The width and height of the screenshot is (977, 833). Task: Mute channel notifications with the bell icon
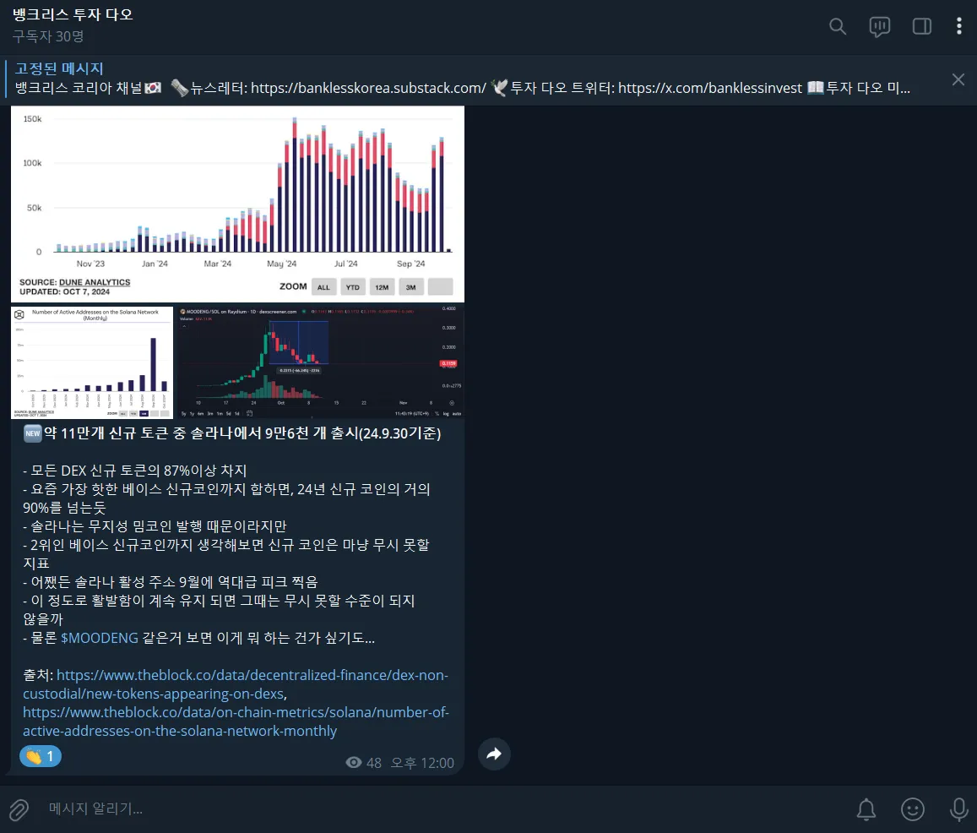pos(866,809)
